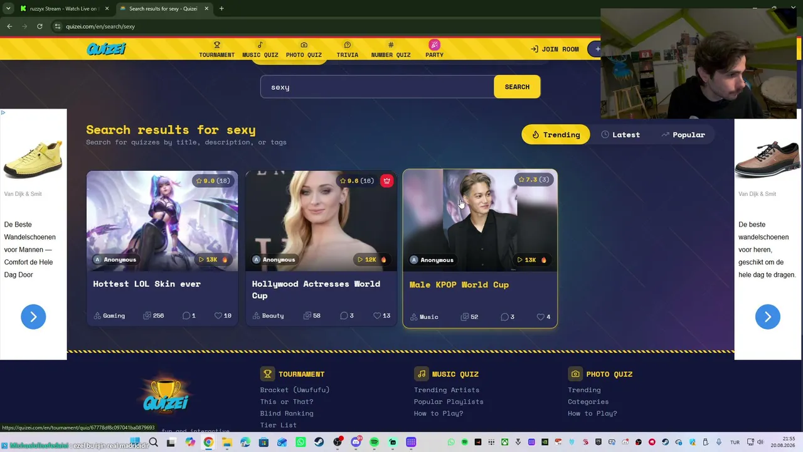Click the play count badge on Hollywood Actresses card
This screenshot has width=803, height=452.
click(x=372, y=259)
